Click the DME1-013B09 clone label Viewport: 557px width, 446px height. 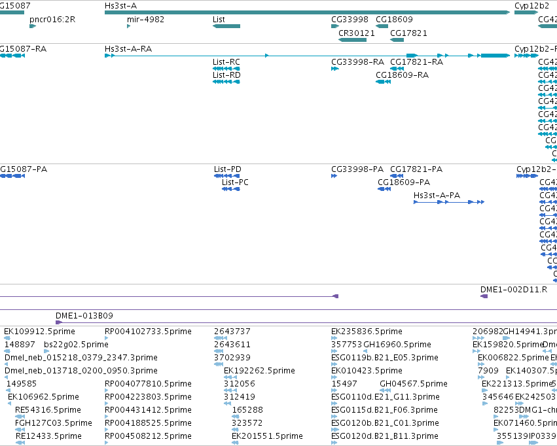(x=84, y=315)
